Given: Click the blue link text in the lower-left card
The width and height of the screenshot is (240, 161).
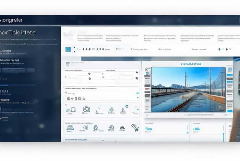Looking at the screenshot, I should tap(148, 129).
